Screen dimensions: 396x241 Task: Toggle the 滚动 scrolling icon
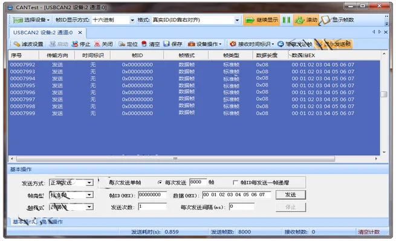(x=300, y=20)
